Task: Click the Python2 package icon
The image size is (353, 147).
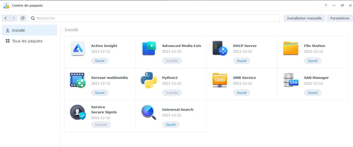Action: pos(149,80)
